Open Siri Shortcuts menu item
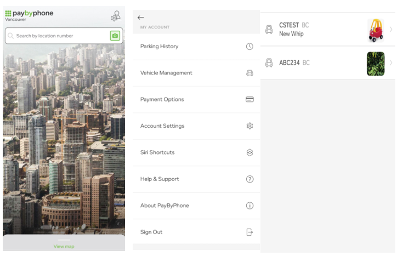 tap(196, 152)
